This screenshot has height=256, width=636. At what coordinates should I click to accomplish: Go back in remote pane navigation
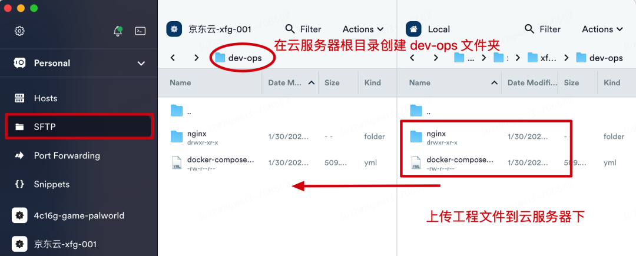tap(173, 58)
